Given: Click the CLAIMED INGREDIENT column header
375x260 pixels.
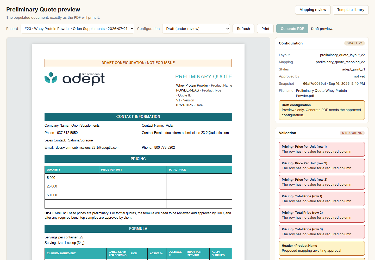Looking at the screenshot, I should pyautogui.click(x=76, y=253).
